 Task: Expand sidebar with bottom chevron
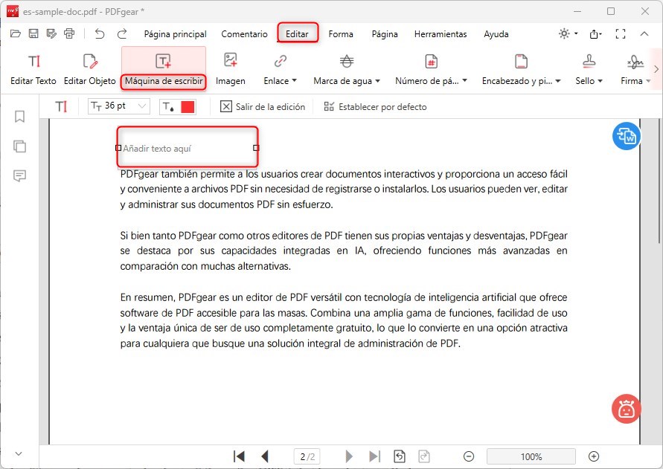(x=19, y=454)
